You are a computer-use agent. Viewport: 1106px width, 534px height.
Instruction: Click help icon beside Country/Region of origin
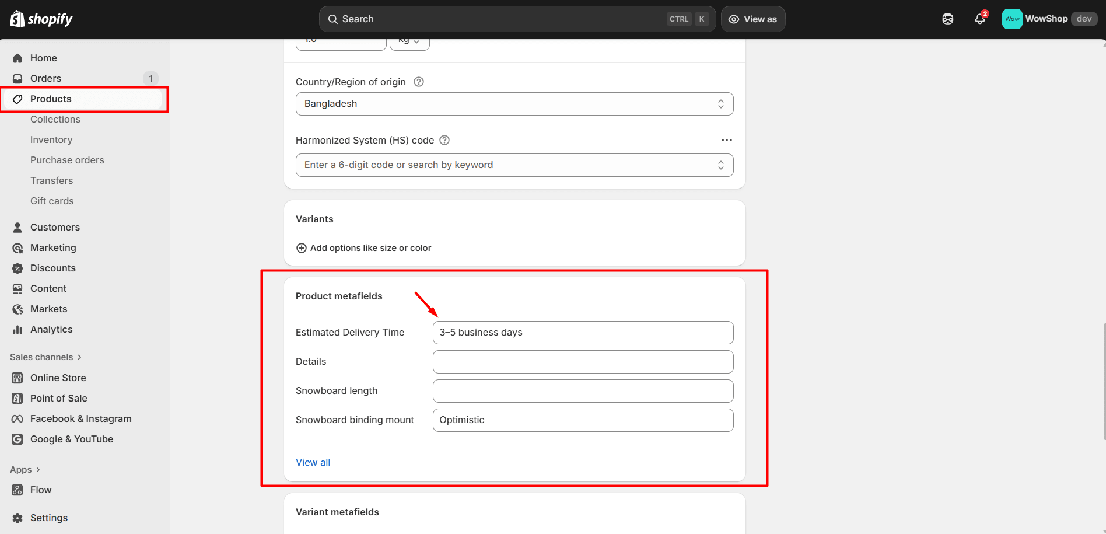coord(419,82)
